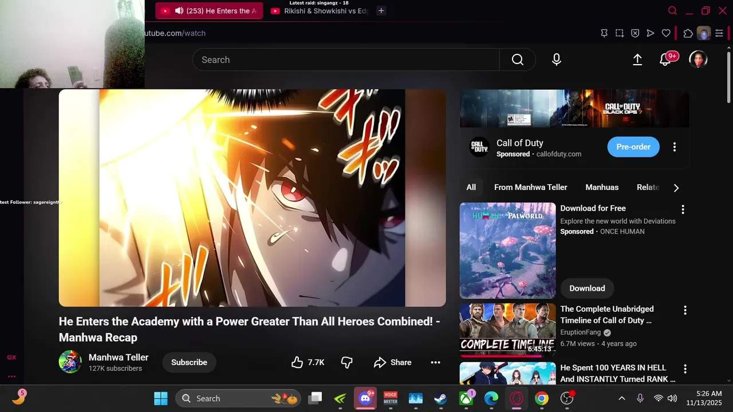
Task: Open options for Once Human ad
Action: click(x=683, y=209)
